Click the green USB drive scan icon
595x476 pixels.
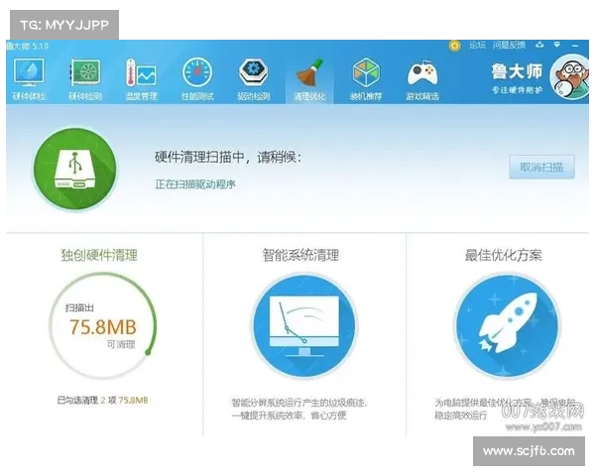[x=74, y=169]
